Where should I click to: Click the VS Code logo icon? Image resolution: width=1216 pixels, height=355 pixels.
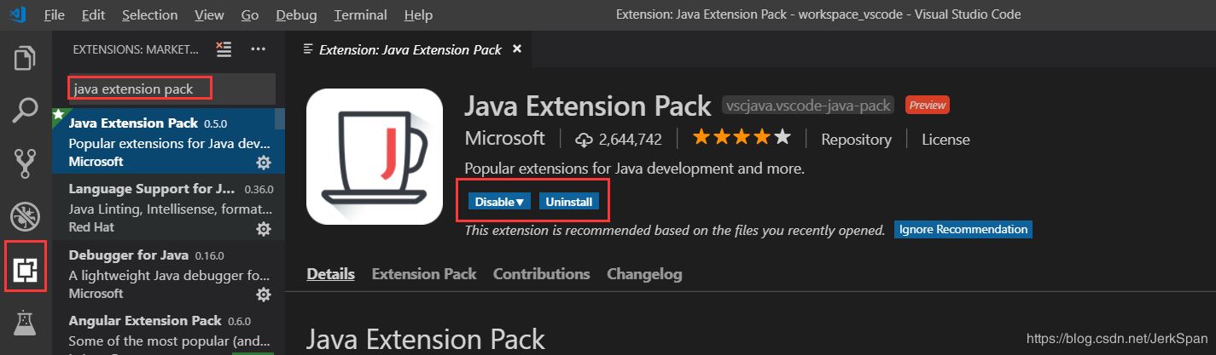point(17,14)
